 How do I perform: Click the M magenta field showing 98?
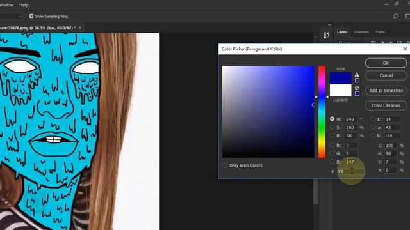pyautogui.click(x=391, y=153)
